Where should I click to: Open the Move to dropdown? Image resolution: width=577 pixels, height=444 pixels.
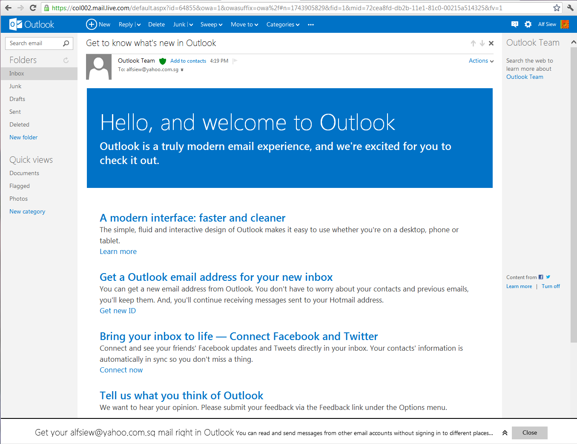pyautogui.click(x=244, y=25)
